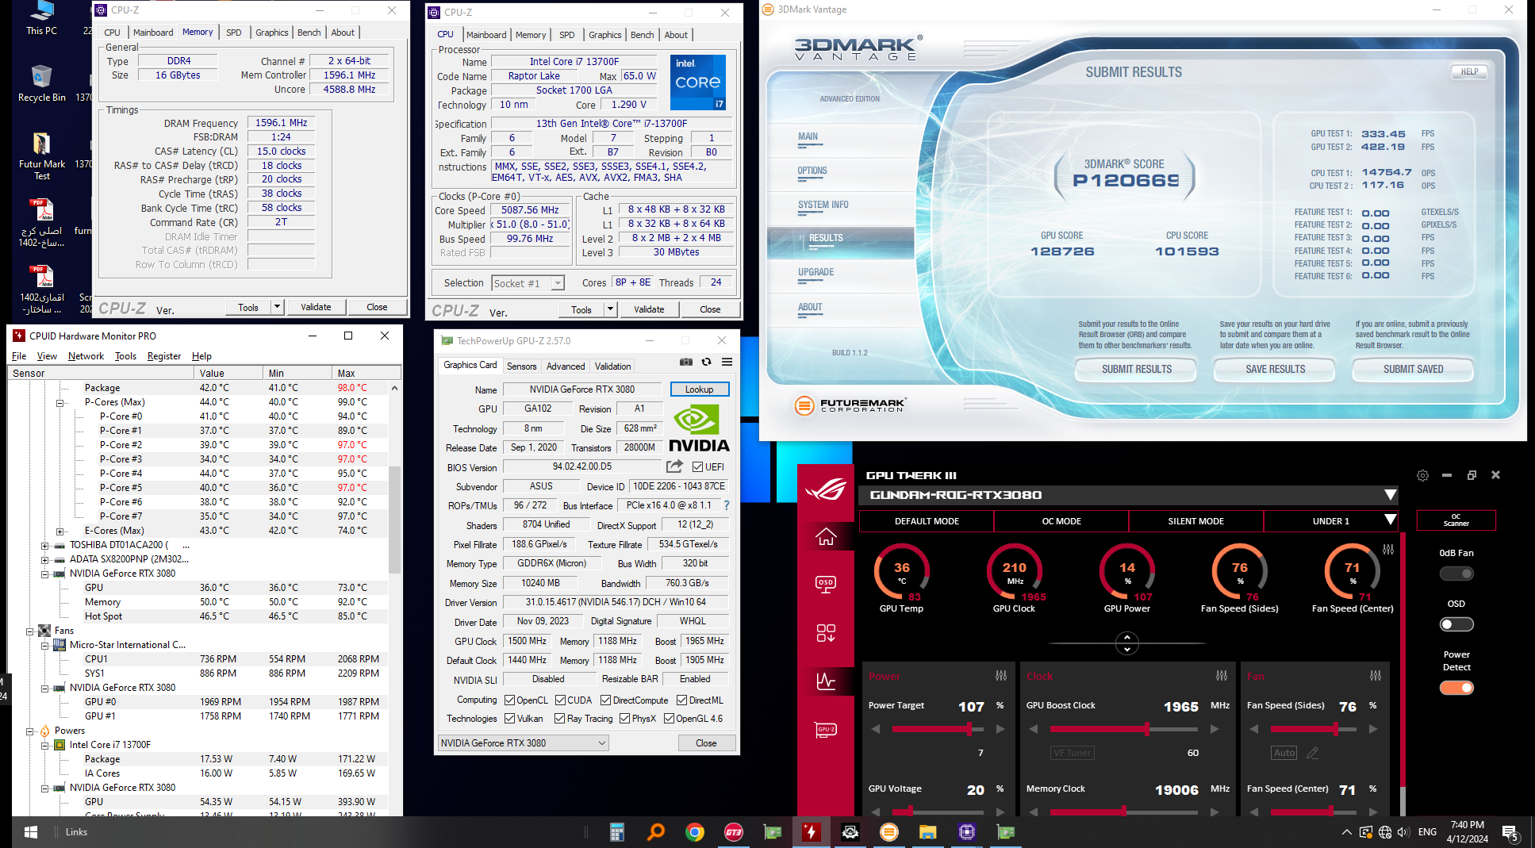
Task: Open the Recycle Bin desktop icon
Action: tap(42, 83)
